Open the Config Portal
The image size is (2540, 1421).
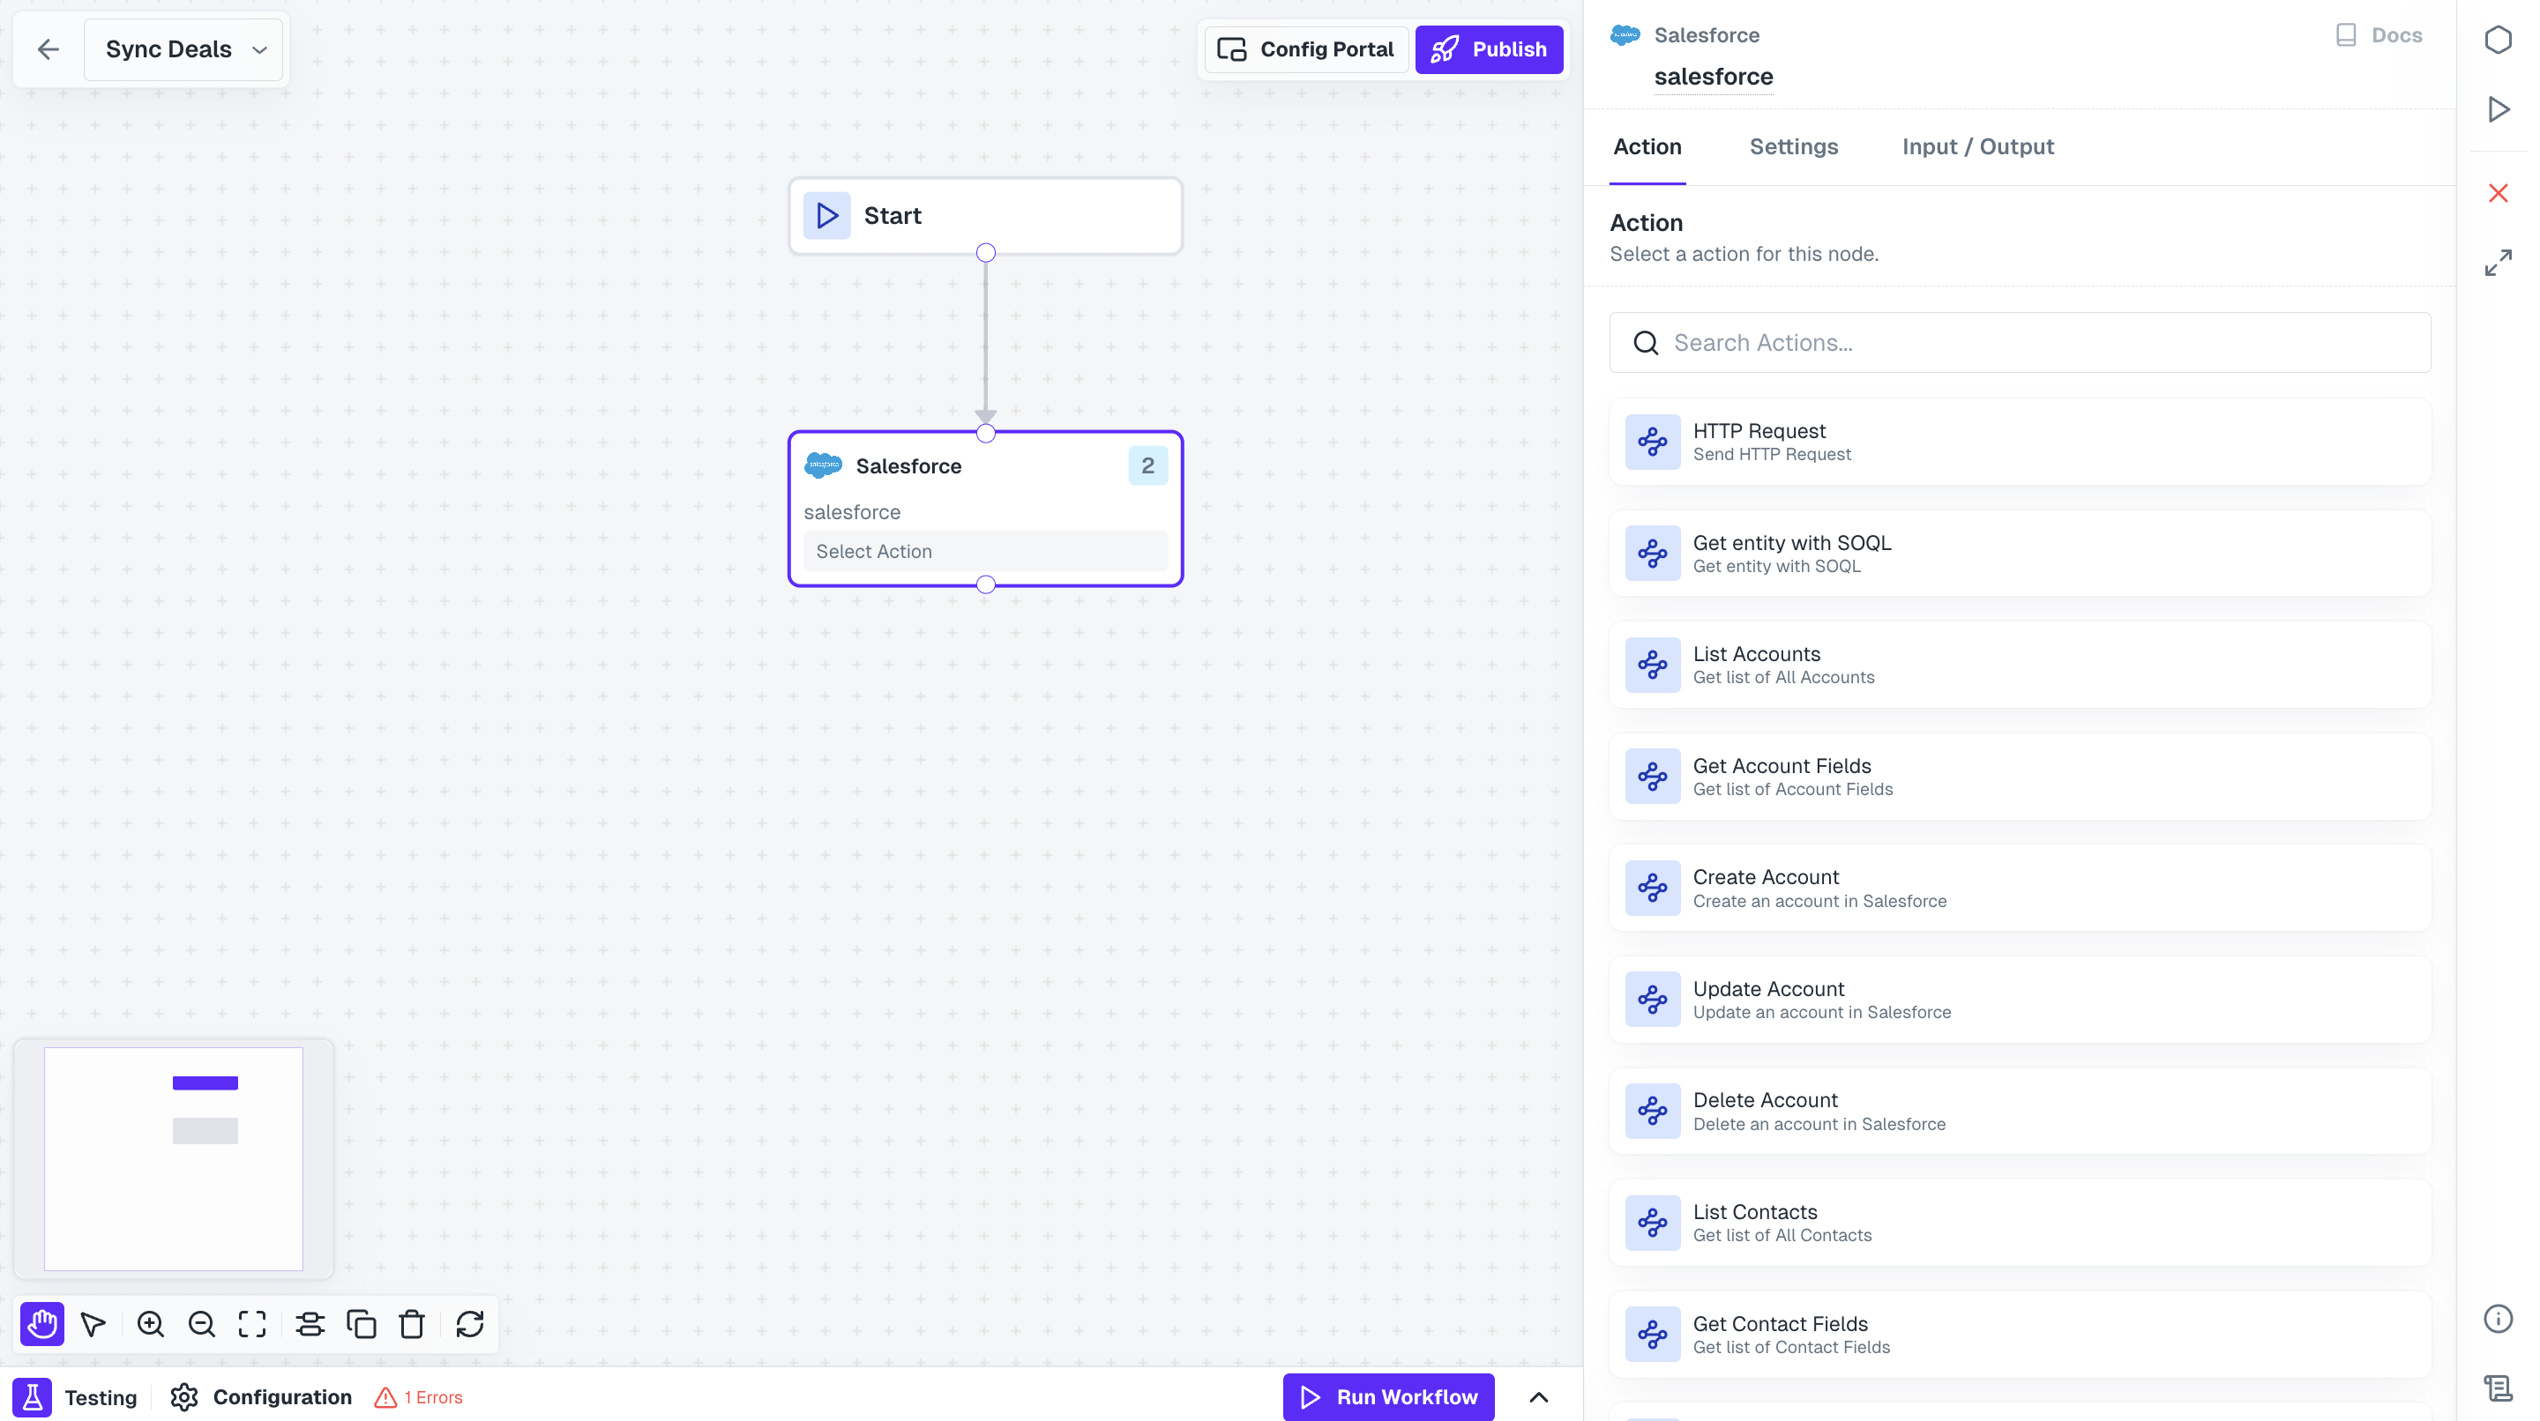click(x=1305, y=49)
